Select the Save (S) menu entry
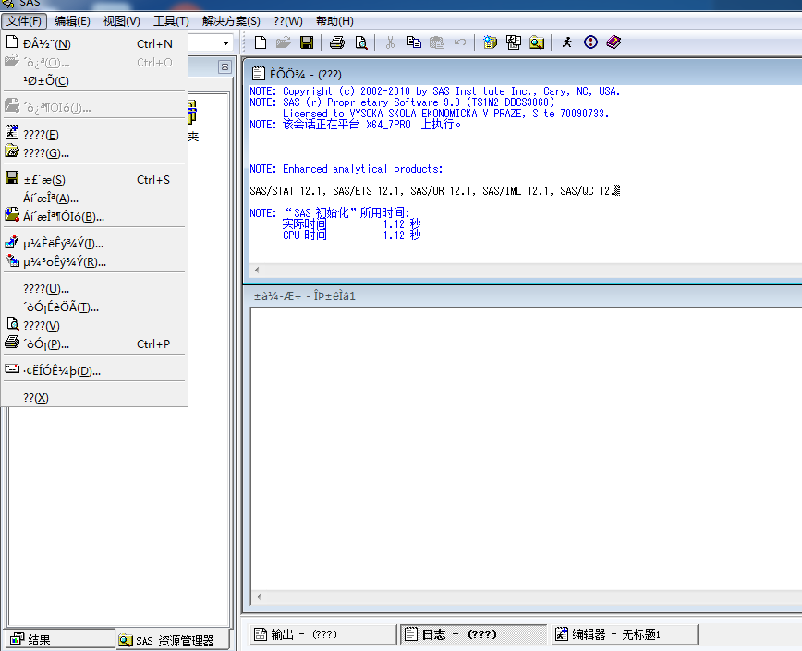Viewport: 802px width, 651px height. (44, 180)
